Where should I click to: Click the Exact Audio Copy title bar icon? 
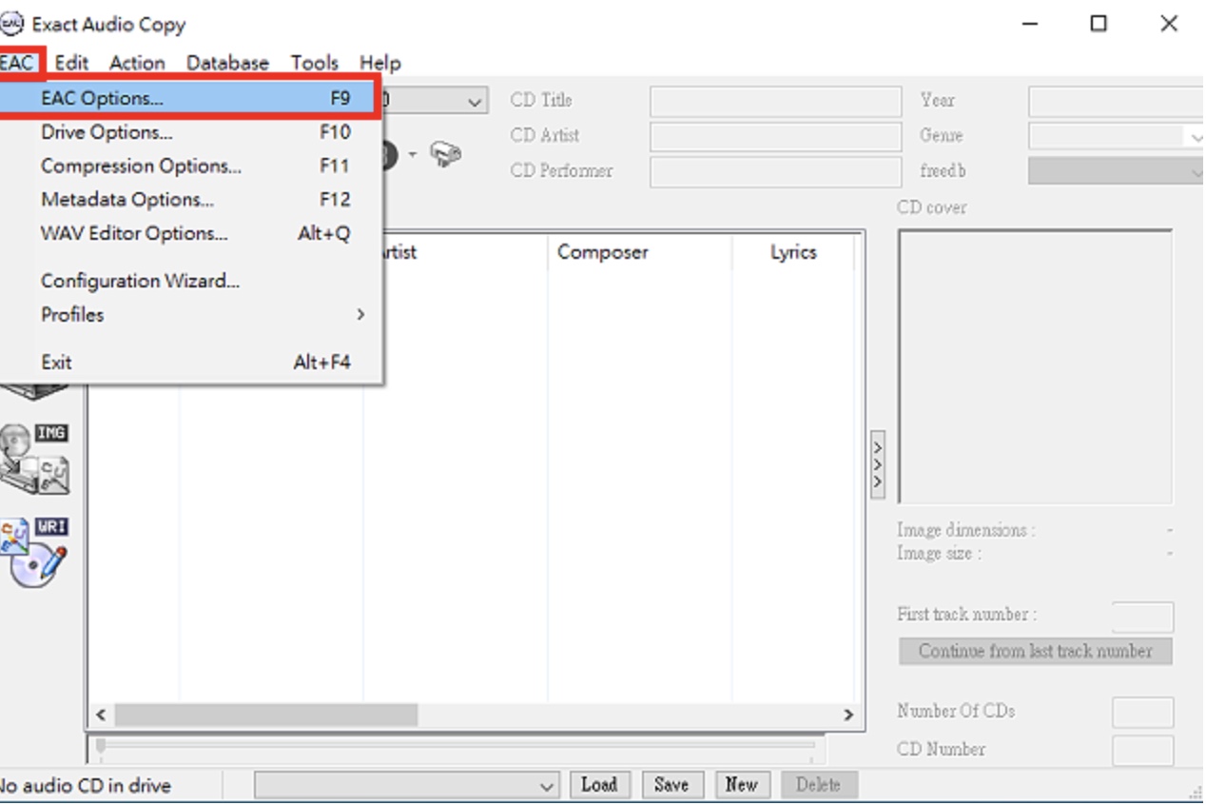point(11,24)
